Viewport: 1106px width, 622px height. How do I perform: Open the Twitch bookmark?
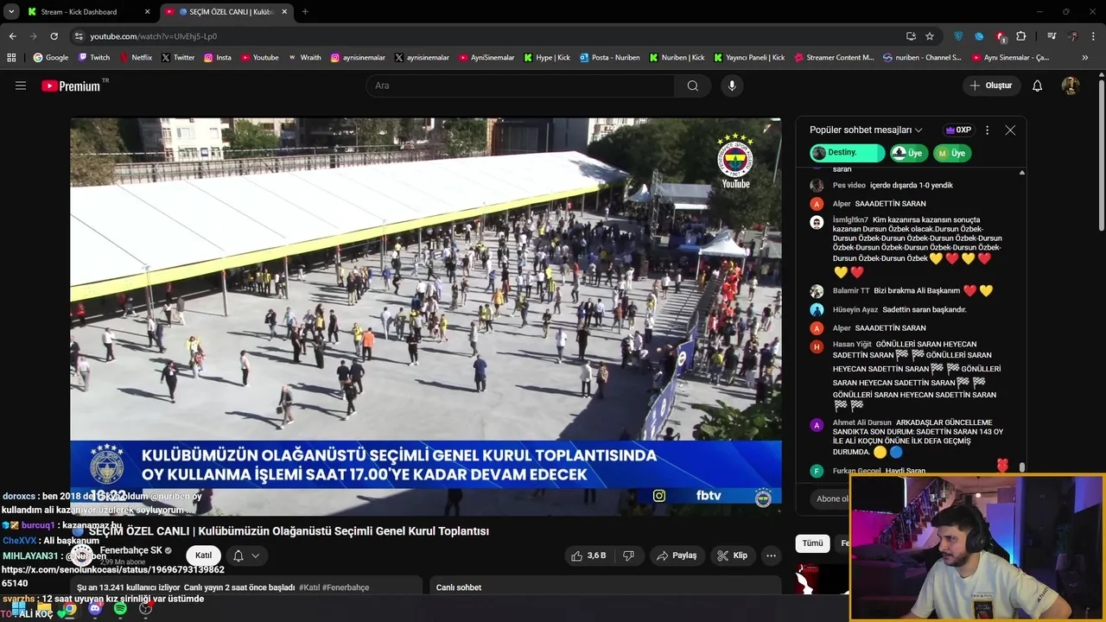(94, 58)
